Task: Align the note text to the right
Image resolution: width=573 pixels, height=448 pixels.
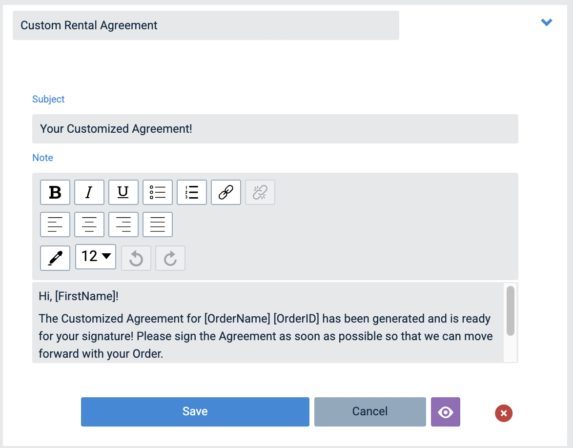Action: tap(123, 224)
